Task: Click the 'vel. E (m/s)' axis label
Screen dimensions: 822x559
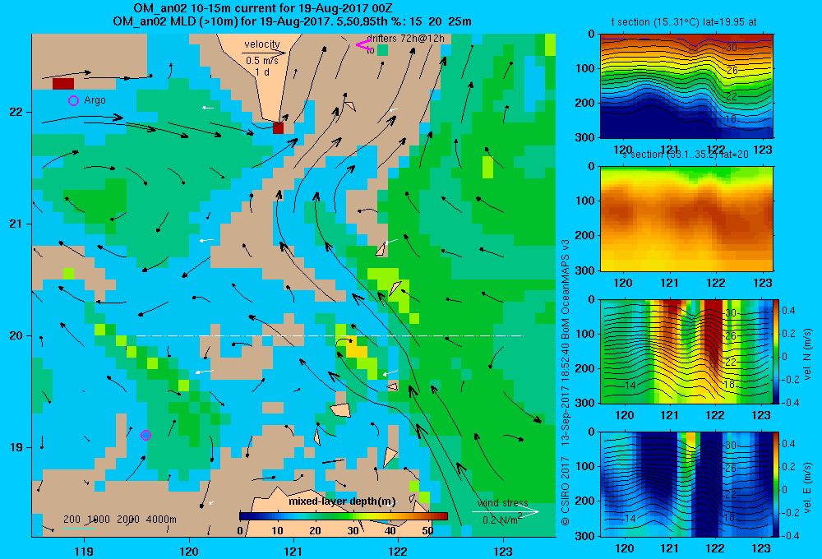Action: click(808, 487)
